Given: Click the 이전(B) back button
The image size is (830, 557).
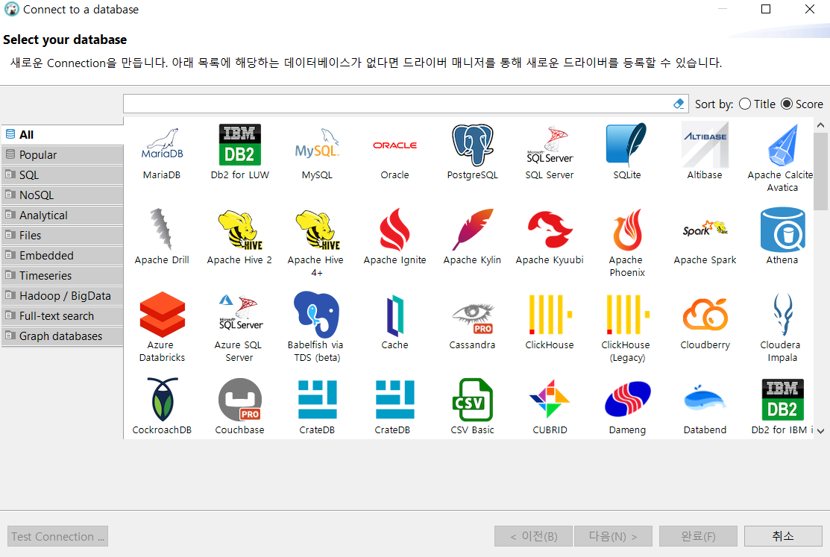Looking at the screenshot, I should (534, 536).
